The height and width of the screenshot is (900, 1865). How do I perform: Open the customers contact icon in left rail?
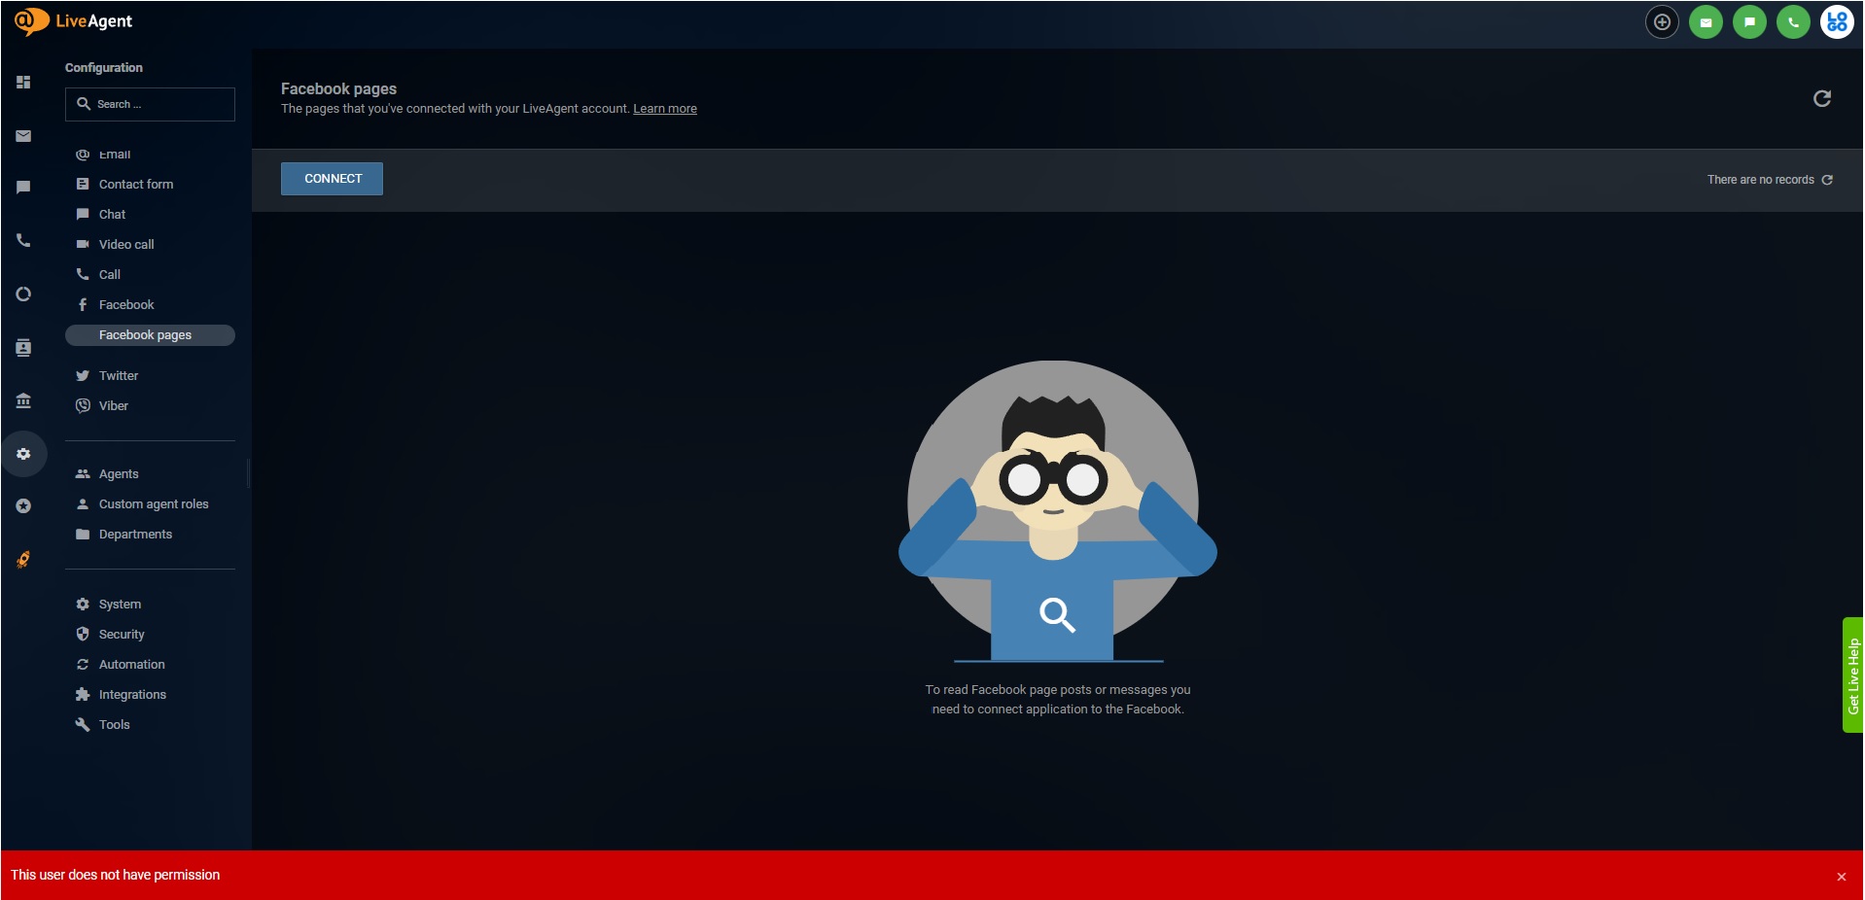pos(23,348)
